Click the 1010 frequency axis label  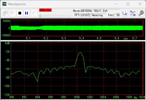(x=142, y=97)
